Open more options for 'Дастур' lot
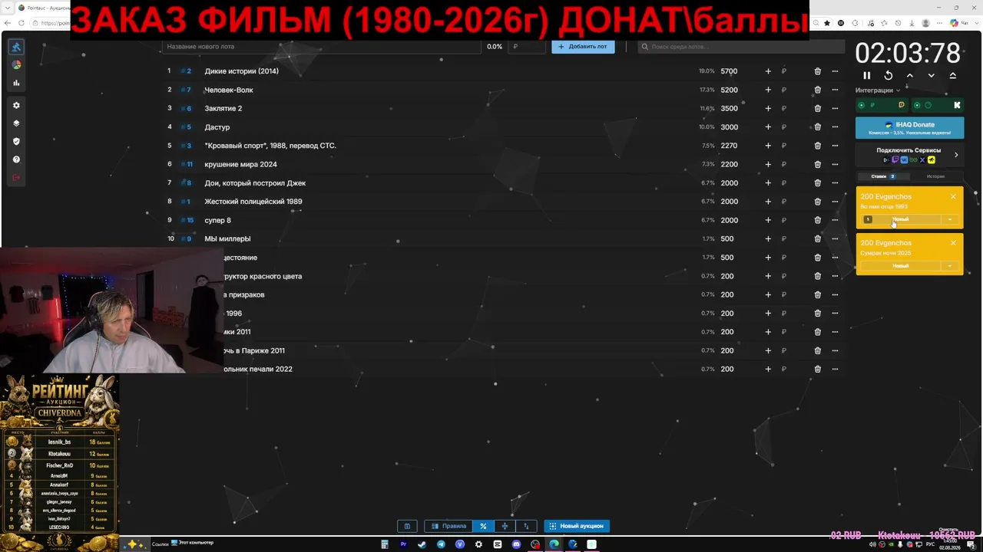Image resolution: width=983 pixels, height=552 pixels. click(835, 127)
